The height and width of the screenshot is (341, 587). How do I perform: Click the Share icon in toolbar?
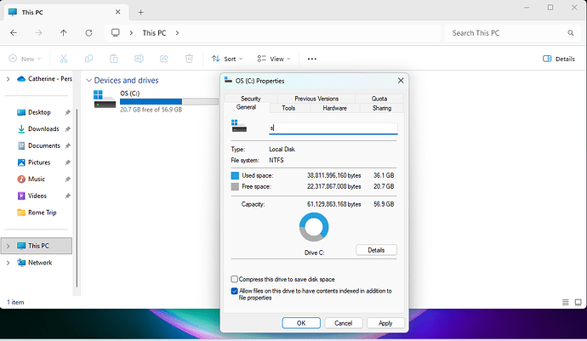[164, 59]
